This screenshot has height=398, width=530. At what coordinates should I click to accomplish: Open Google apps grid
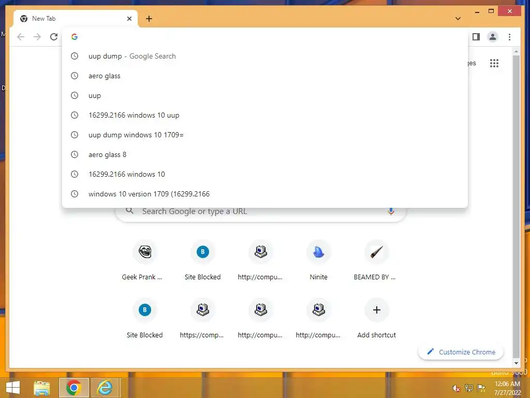[494, 63]
